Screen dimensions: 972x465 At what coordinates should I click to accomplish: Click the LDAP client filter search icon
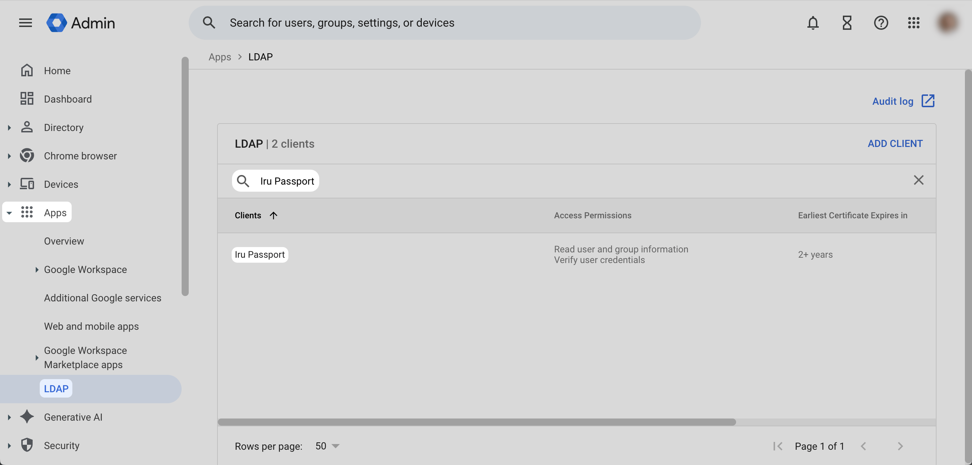(243, 181)
